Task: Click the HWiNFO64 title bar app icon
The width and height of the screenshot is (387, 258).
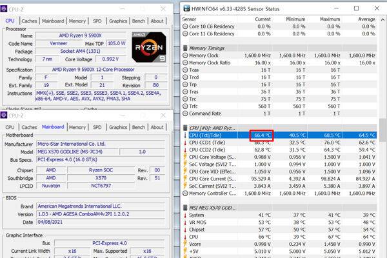Action: (186, 7)
